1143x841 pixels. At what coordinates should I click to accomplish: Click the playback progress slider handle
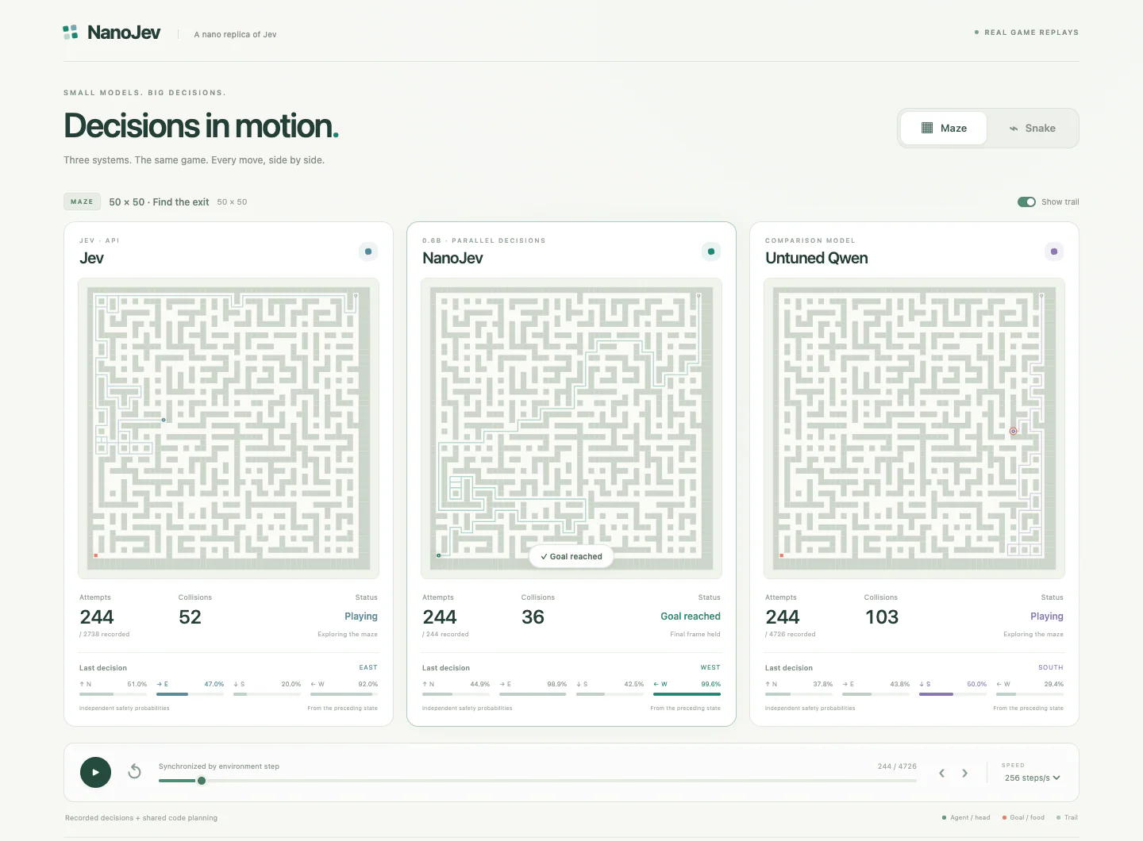202,781
